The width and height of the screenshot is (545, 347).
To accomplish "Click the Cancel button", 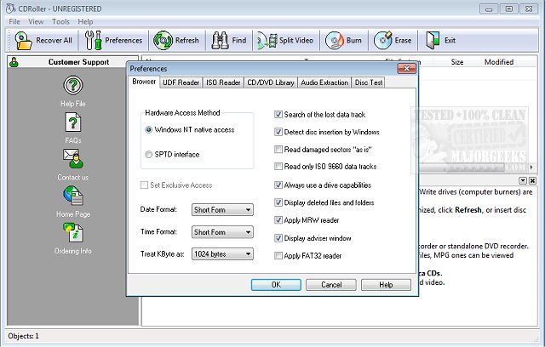I will click(331, 285).
